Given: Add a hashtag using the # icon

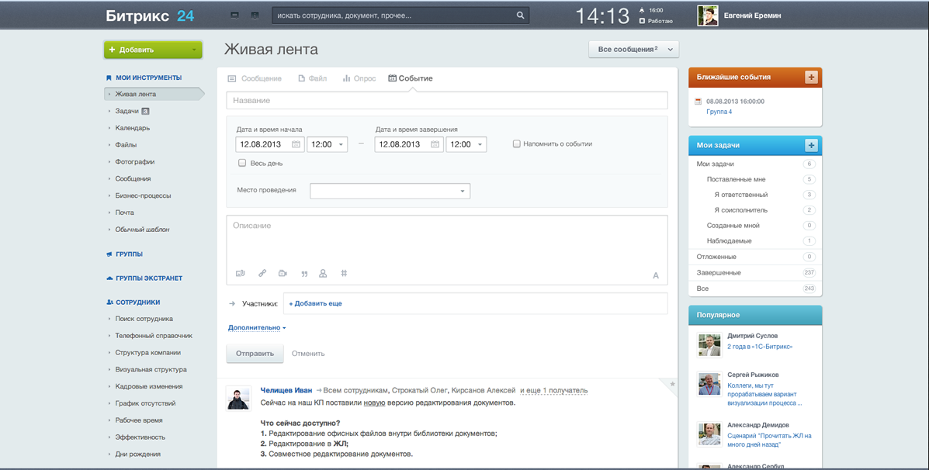Looking at the screenshot, I should click(345, 274).
